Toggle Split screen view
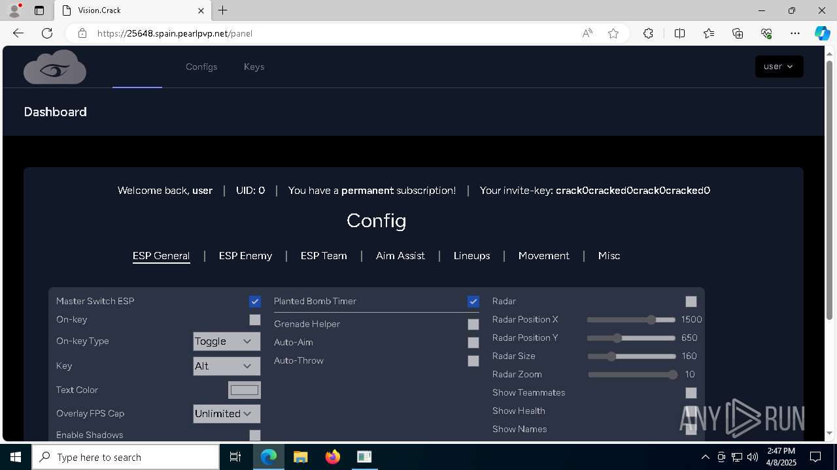 [679, 33]
